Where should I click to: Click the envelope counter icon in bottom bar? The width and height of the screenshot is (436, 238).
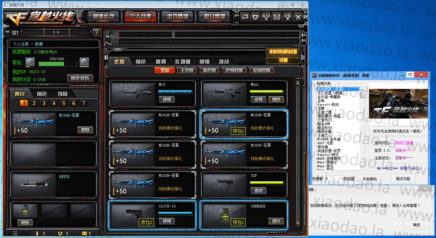coord(84,233)
